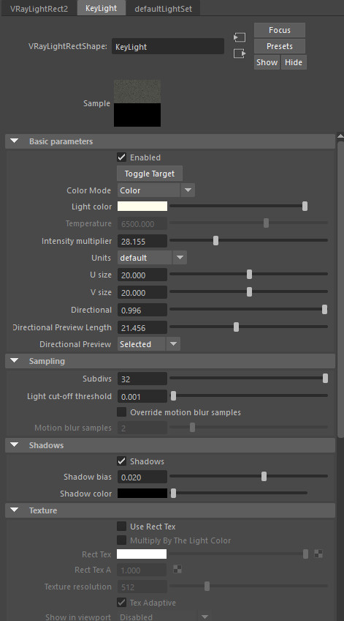This screenshot has height=621, width=344.
Task: Open the Show in viewport dropdown
Action: [x=164, y=617]
